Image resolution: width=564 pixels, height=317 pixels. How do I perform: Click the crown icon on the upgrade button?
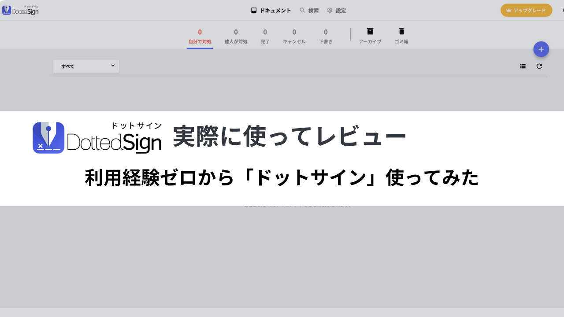[x=508, y=10]
